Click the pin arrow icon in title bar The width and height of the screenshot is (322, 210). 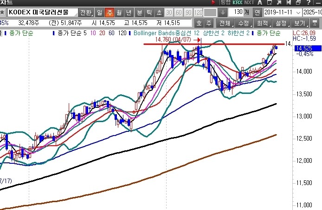(x=279, y=2)
